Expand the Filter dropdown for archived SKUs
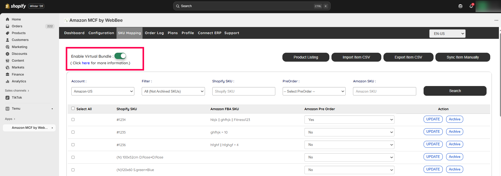Viewport: 501px width, 176px height. click(x=173, y=91)
